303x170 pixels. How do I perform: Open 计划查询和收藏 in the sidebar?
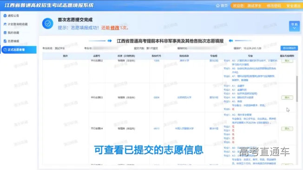click(x=18, y=24)
